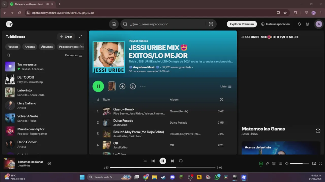Pause playback in the bottom player

click(163, 161)
